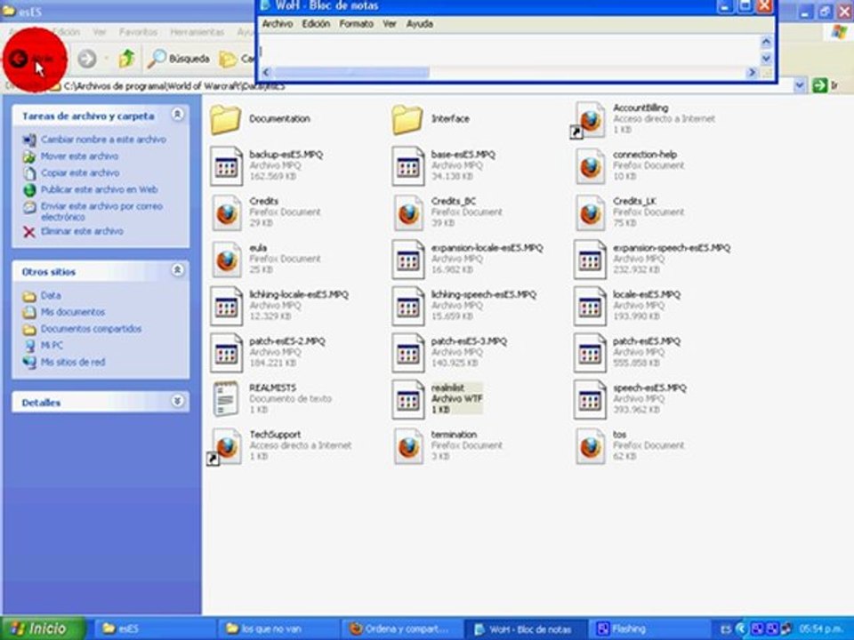This screenshot has height=640, width=854.
Task: Select the AccountBilling shortcut icon
Action: 589,120
